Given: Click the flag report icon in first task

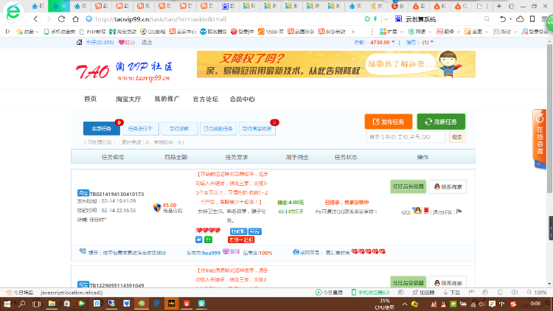Looking at the screenshot, I should coord(459,212).
